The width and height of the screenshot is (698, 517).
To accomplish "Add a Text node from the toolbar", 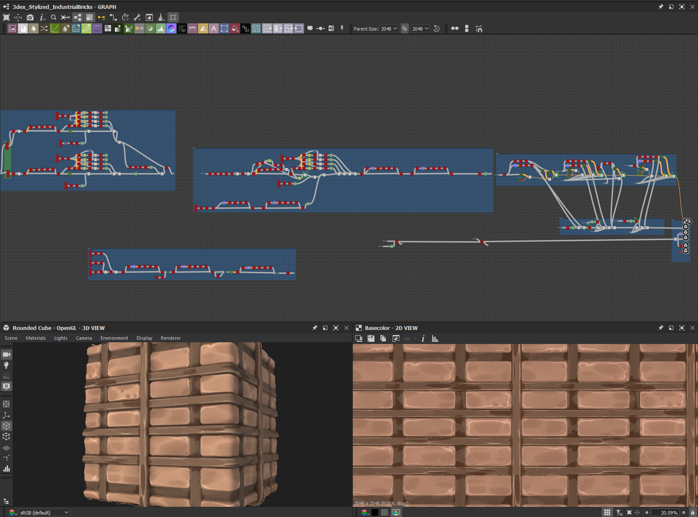I will [x=214, y=29].
